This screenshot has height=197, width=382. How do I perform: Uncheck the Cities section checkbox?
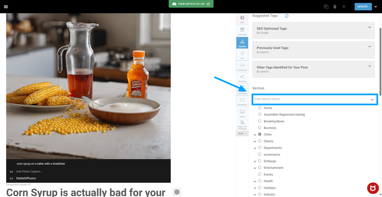tap(260, 134)
